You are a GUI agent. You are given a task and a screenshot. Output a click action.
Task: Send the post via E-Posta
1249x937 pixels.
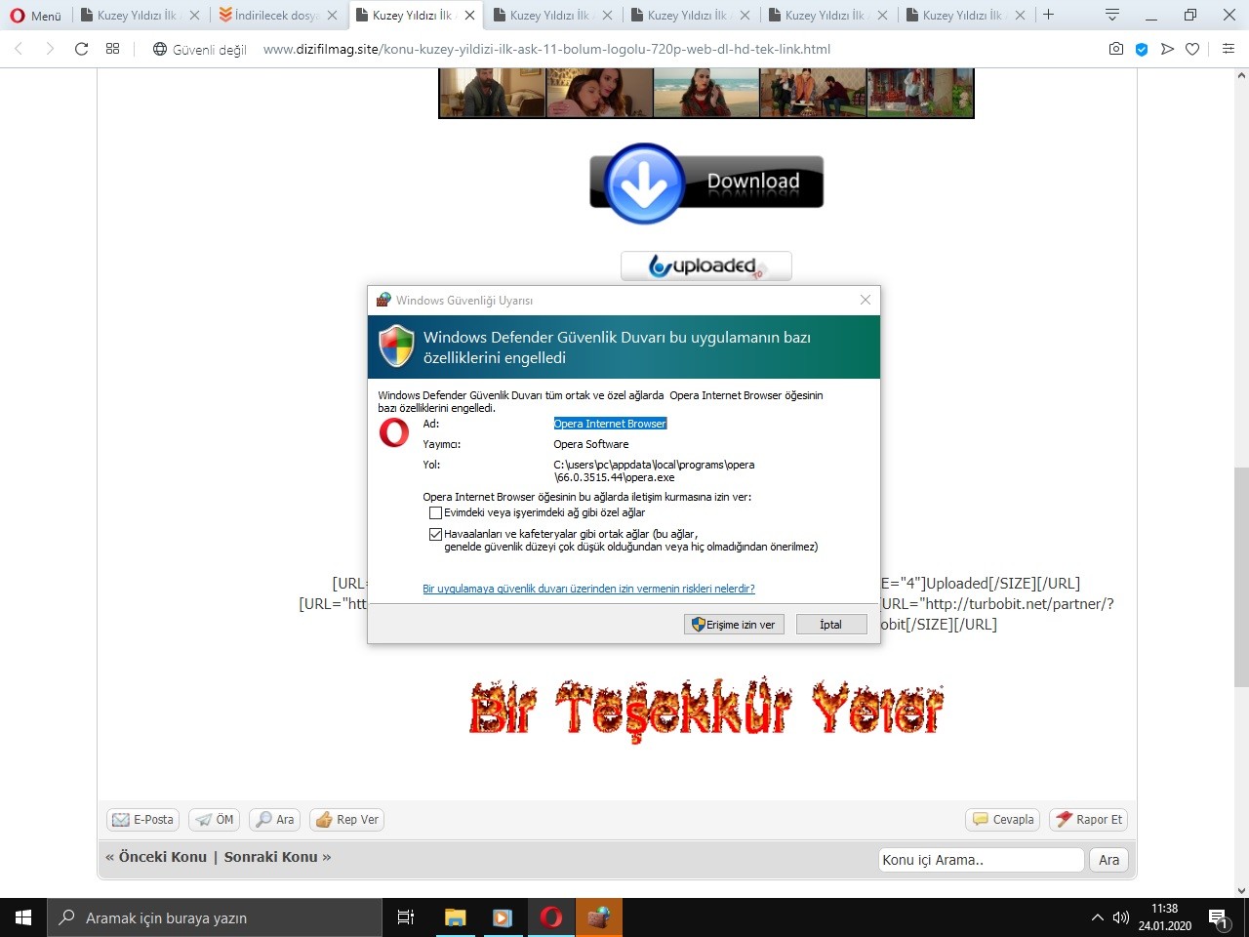143,820
